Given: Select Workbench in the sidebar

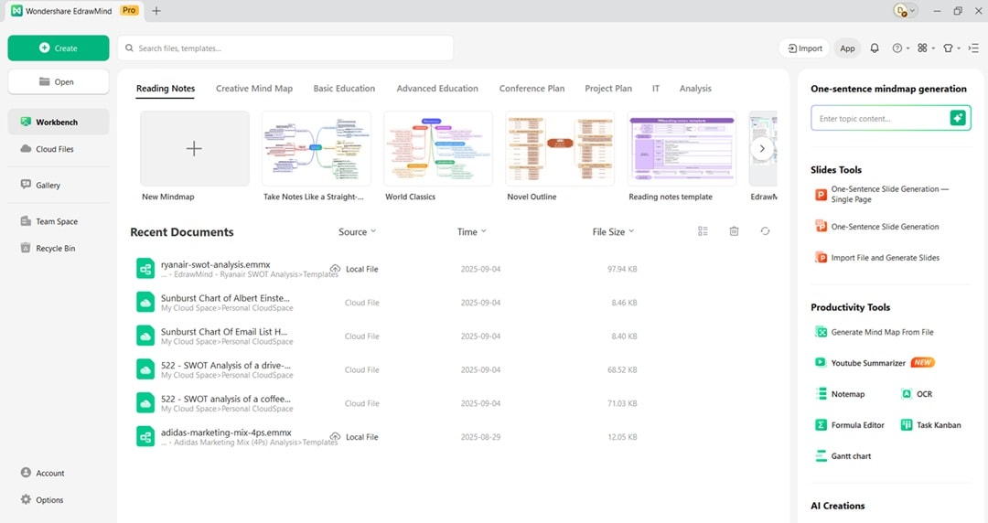Looking at the screenshot, I should tap(58, 122).
